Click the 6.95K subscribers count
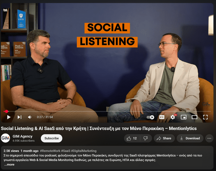The image size is (216, 171). click(23, 141)
